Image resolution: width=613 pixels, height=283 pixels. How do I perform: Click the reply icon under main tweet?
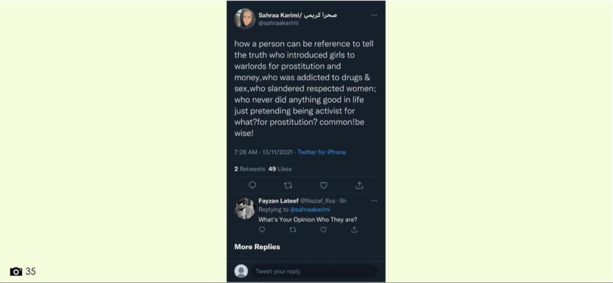click(x=252, y=185)
